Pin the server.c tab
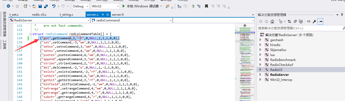Screen dimensions: 345x101 click(103, 15)
